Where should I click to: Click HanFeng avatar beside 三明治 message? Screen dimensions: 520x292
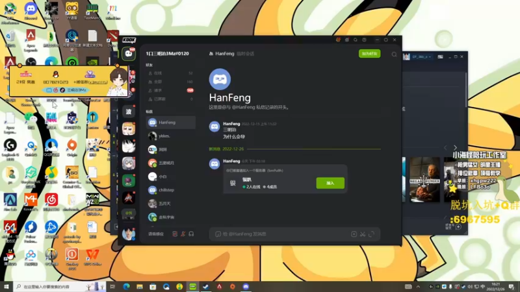pyautogui.click(x=214, y=127)
